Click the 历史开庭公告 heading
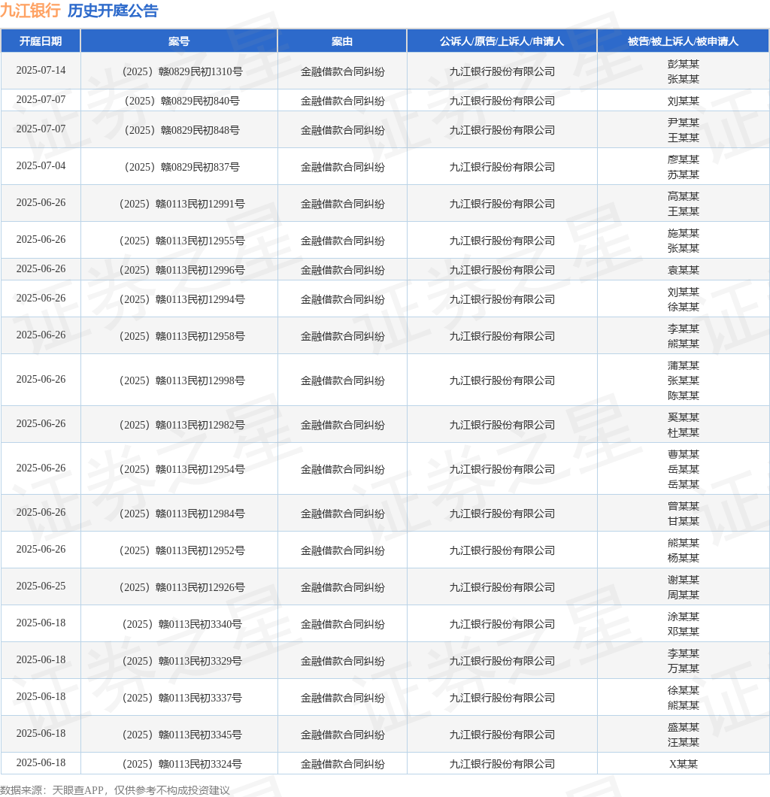The width and height of the screenshot is (770, 797). tap(113, 11)
